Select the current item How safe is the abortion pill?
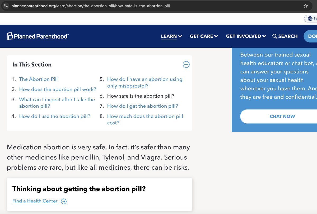 click(141, 96)
